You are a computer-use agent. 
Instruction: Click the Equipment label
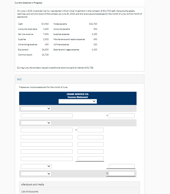23,50
